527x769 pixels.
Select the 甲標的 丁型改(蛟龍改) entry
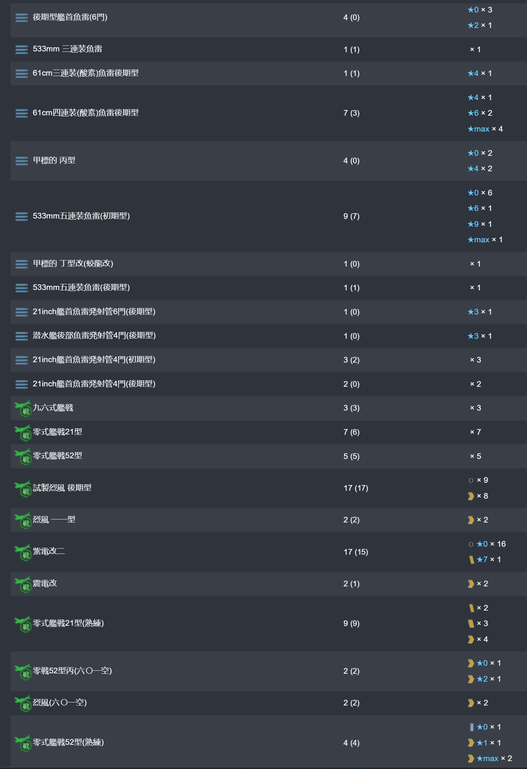tap(73, 264)
